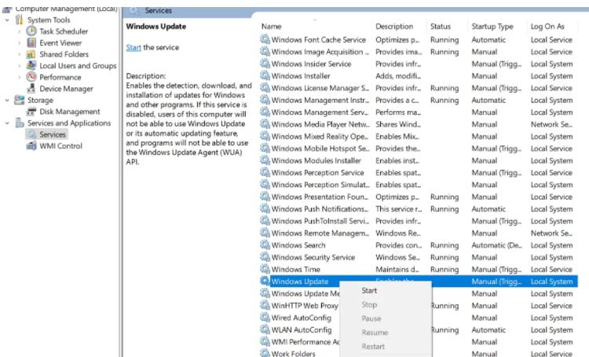
Task: Select the Windows Time service
Action: [418, 270]
